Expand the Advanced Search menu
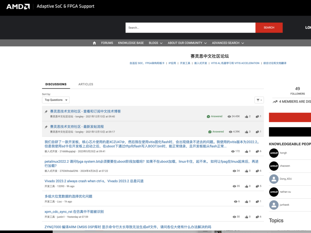The height and width of the screenshot is (233, 311). tap(228, 43)
